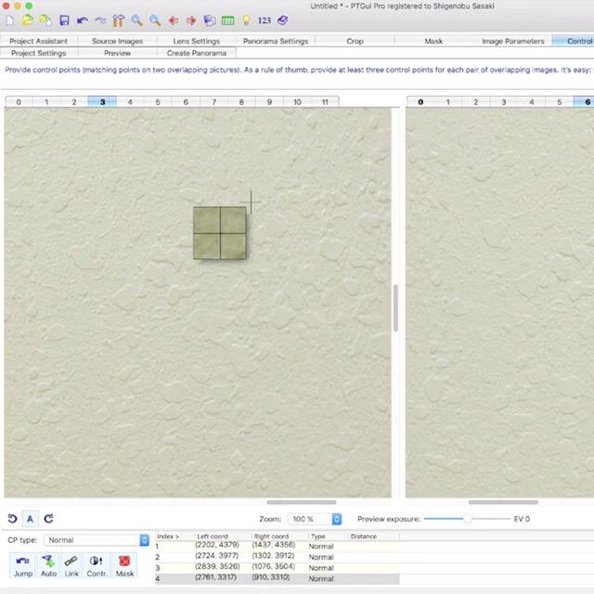Rotate the image counter-clockwise

coord(12,519)
